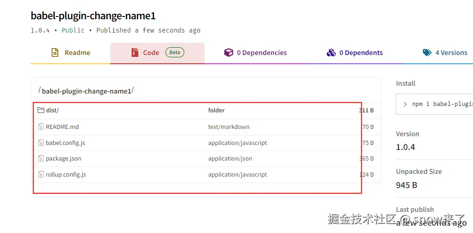
Task: Click the package title babel-plugin-change-name1
Action: pyautogui.click(x=93, y=16)
